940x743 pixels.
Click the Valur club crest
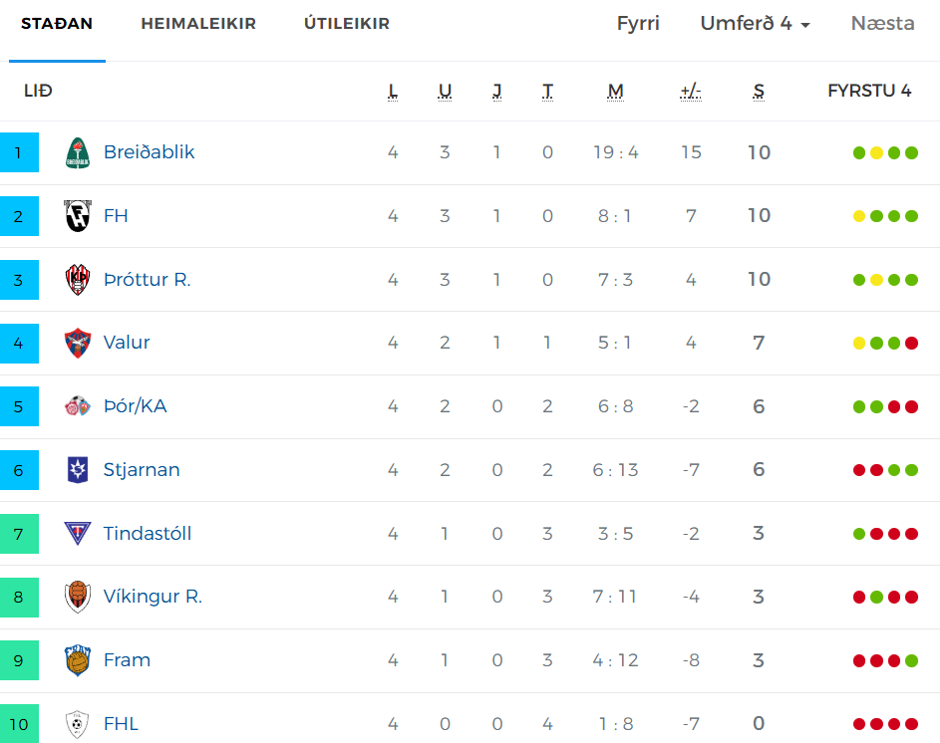click(78, 343)
